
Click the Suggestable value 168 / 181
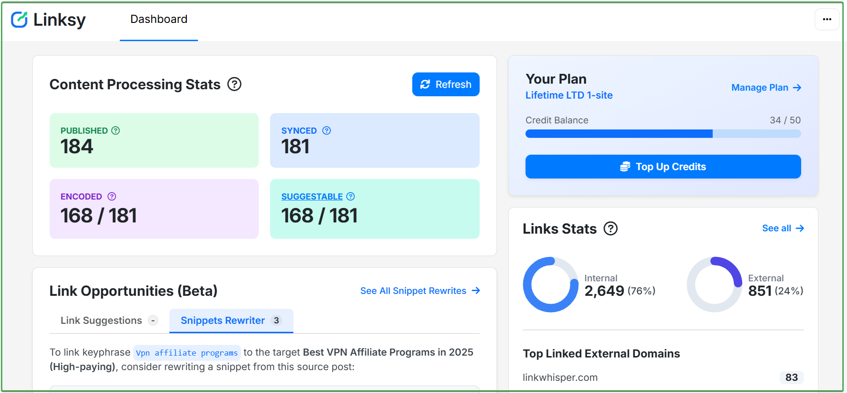pos(320,215)
